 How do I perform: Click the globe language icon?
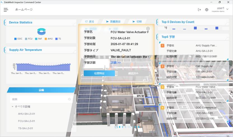tap(207, 9)
